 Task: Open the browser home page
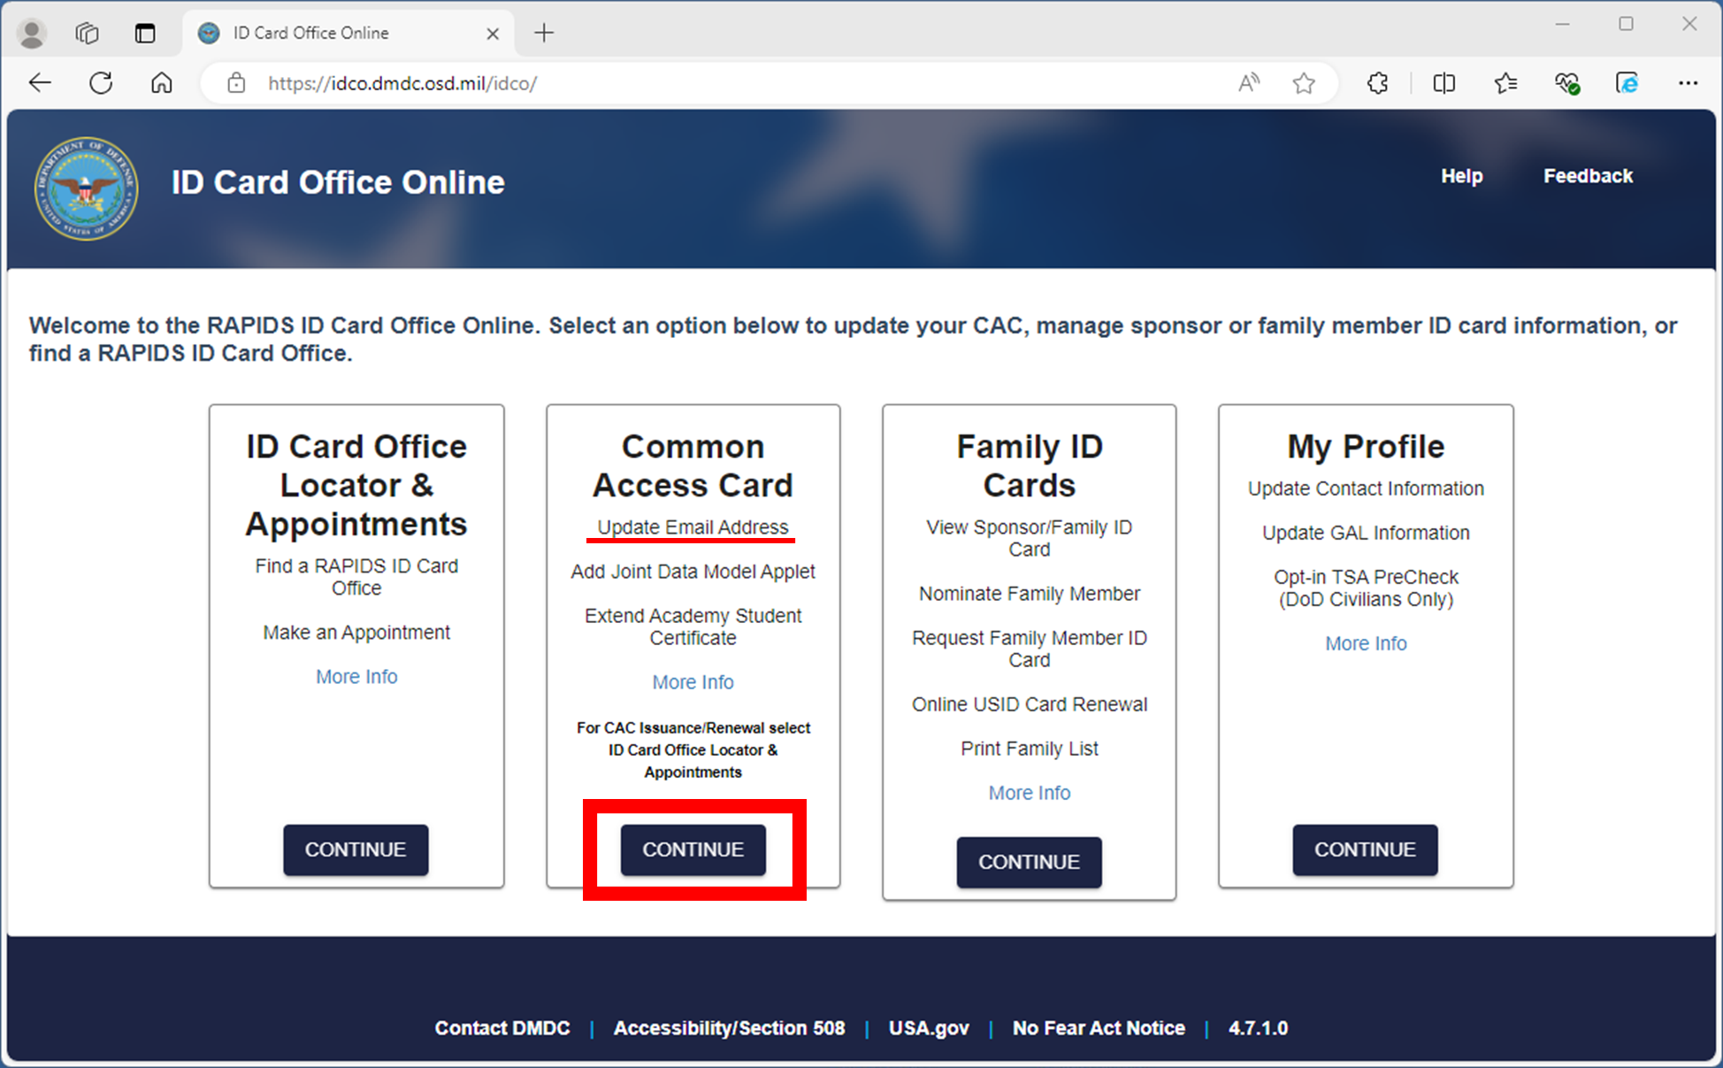[161, 82]
